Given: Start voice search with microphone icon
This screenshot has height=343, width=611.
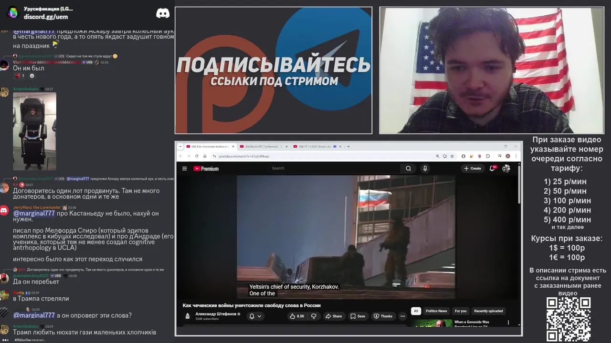Looking at the screenshot, I should [425, 168].
